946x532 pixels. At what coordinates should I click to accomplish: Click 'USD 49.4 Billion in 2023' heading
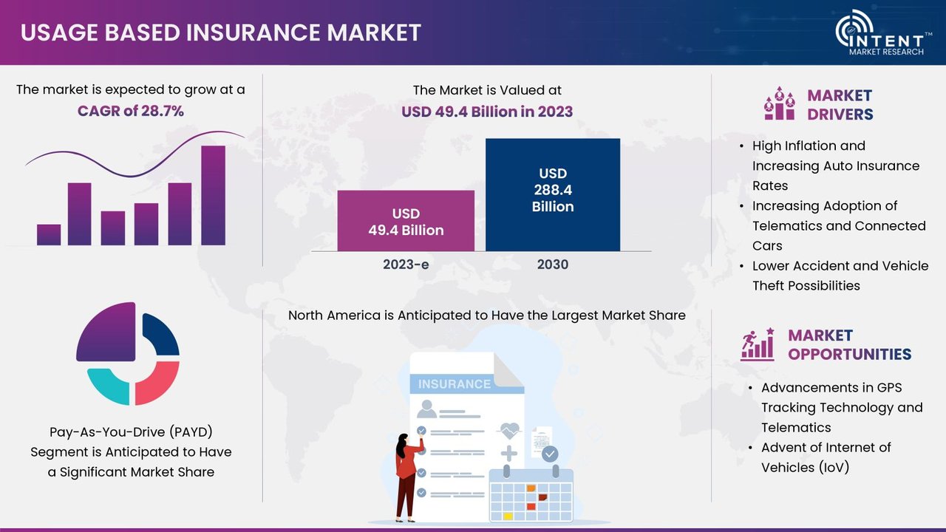[x=487, y=112]
